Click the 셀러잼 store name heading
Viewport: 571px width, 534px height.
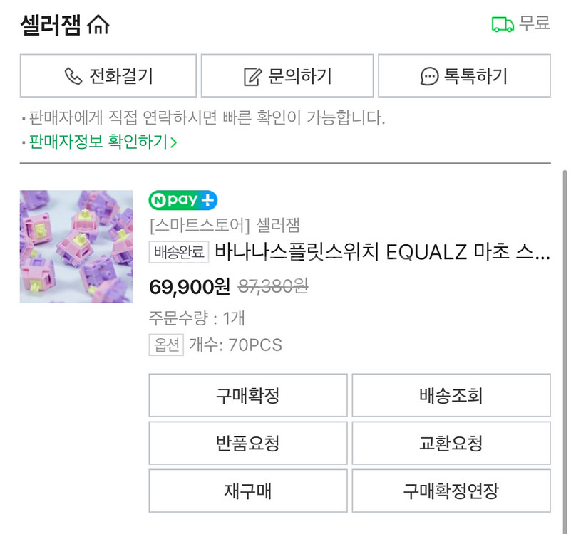pyautogui.click(x=51, y=26)
